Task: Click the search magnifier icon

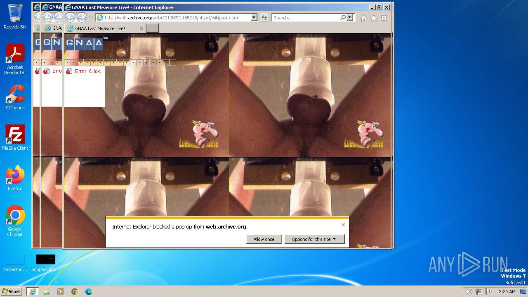Action: click(343, 18)
